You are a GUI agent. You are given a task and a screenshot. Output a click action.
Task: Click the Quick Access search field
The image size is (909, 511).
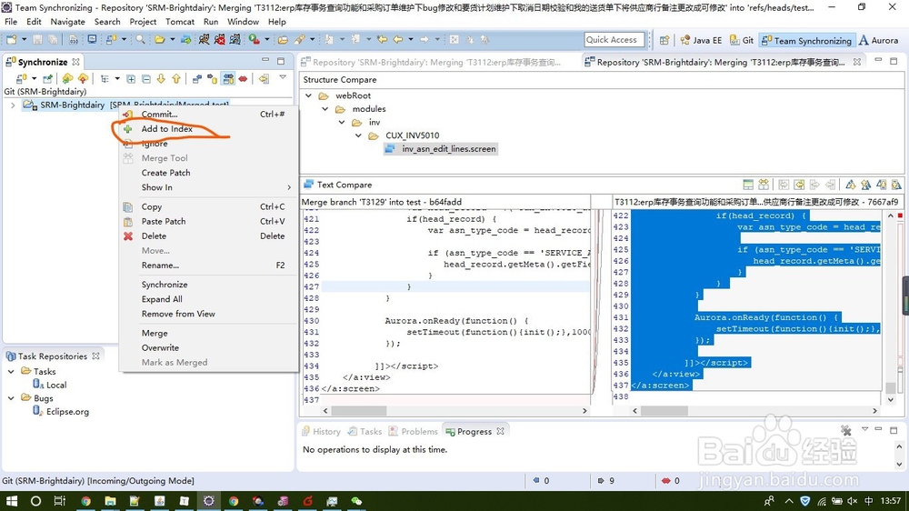click(614, 39)
